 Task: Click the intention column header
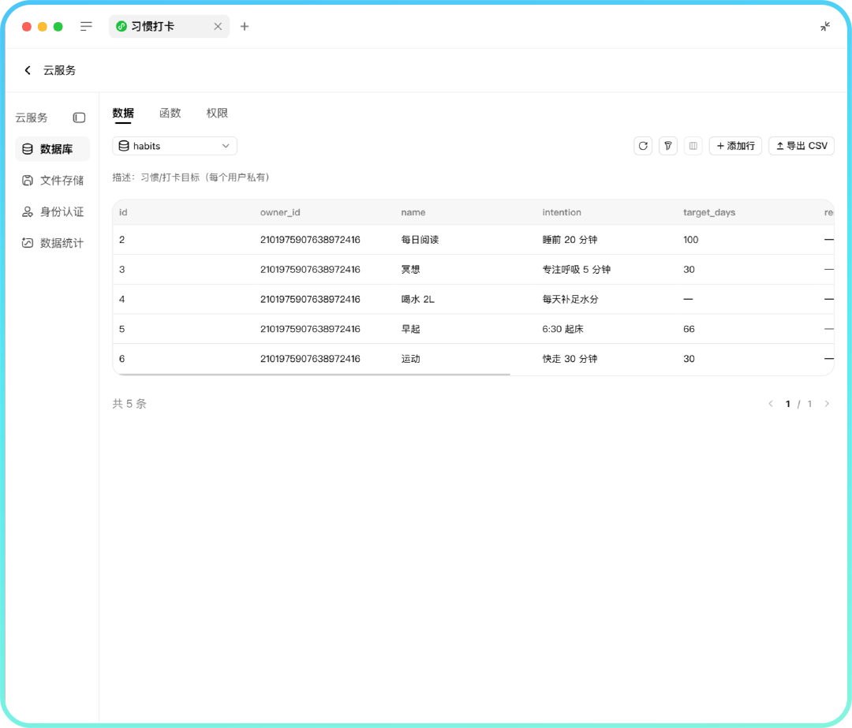pos(562,212)
